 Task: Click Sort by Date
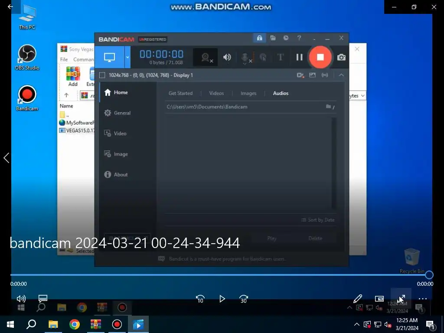click(x=318, y=220)
